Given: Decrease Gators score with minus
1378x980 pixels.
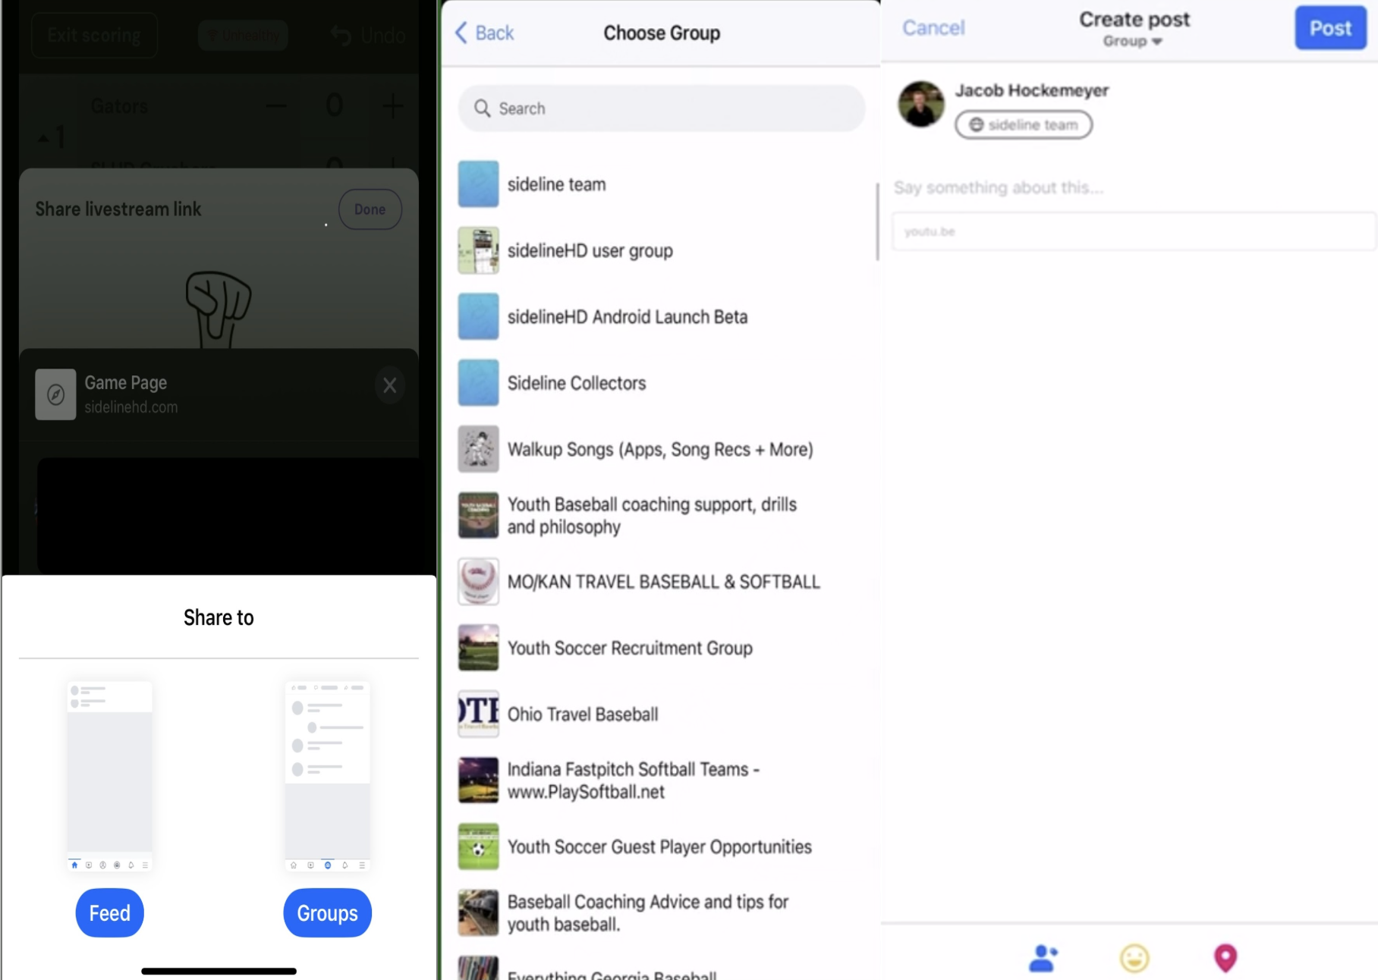Looking at the screenshot, I should (276, 105).
